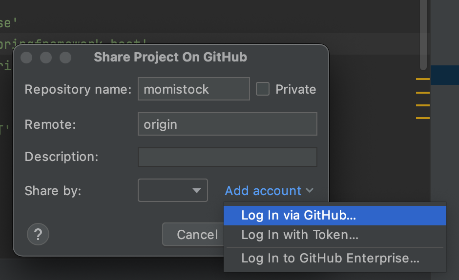Image resolution: width=459 pixels, height=280 pixels.
Task: Close the Share Project dialog window
Action: [x=26, y=58]
